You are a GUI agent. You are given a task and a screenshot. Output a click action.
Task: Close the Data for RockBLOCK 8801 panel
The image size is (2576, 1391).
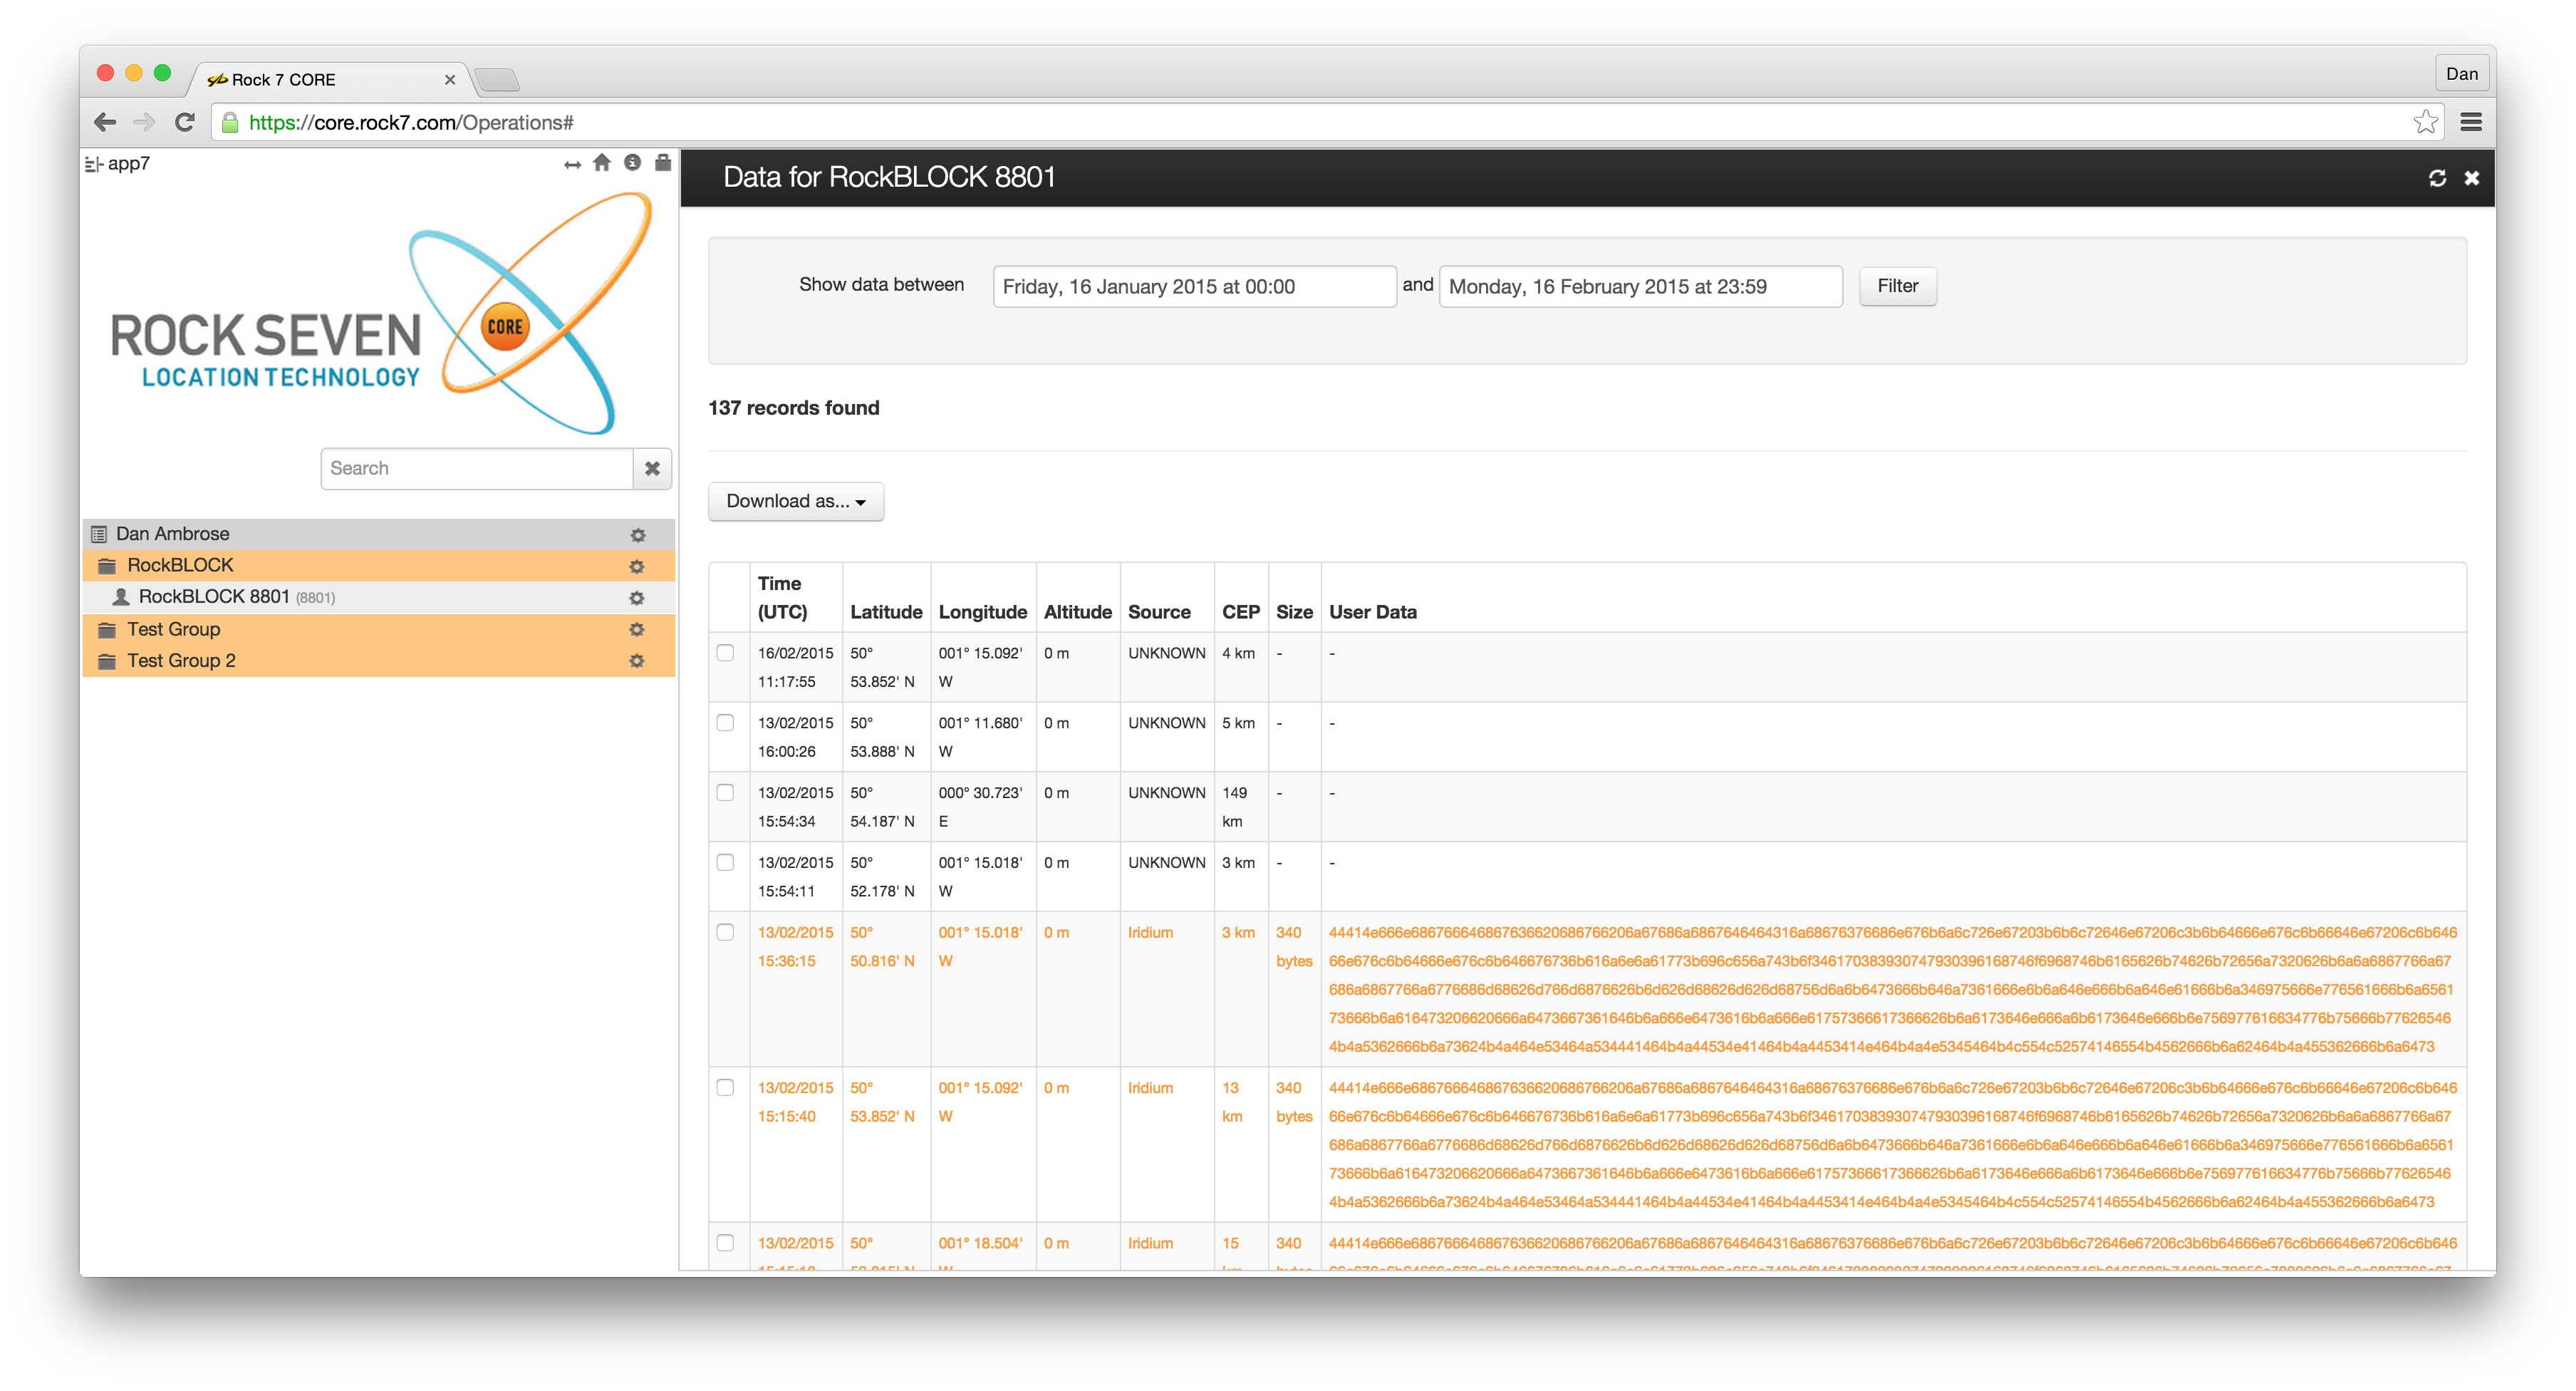pyautogui.click(x=2471, y=178)
